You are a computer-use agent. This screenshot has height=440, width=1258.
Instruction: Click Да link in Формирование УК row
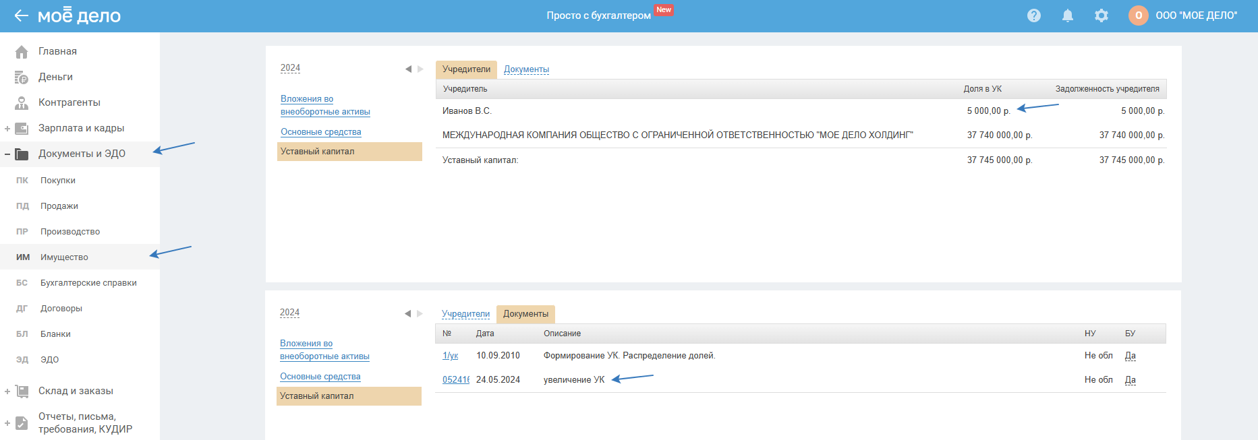[1131, 356]
